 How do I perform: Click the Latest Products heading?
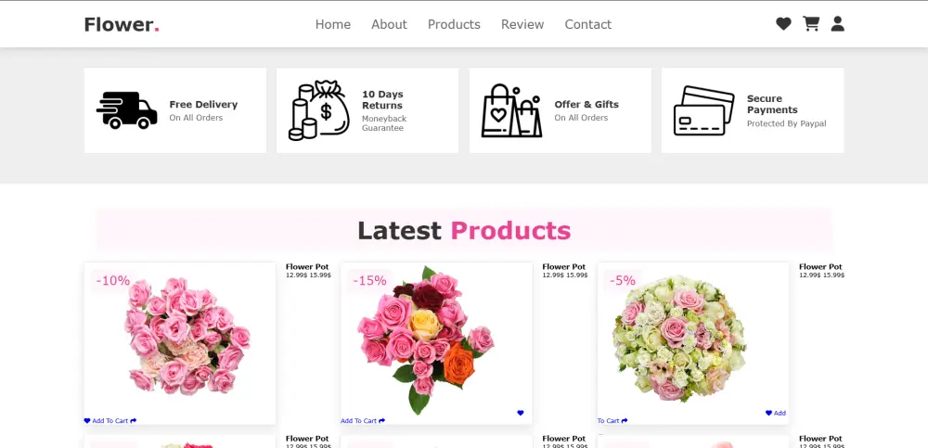464,230
